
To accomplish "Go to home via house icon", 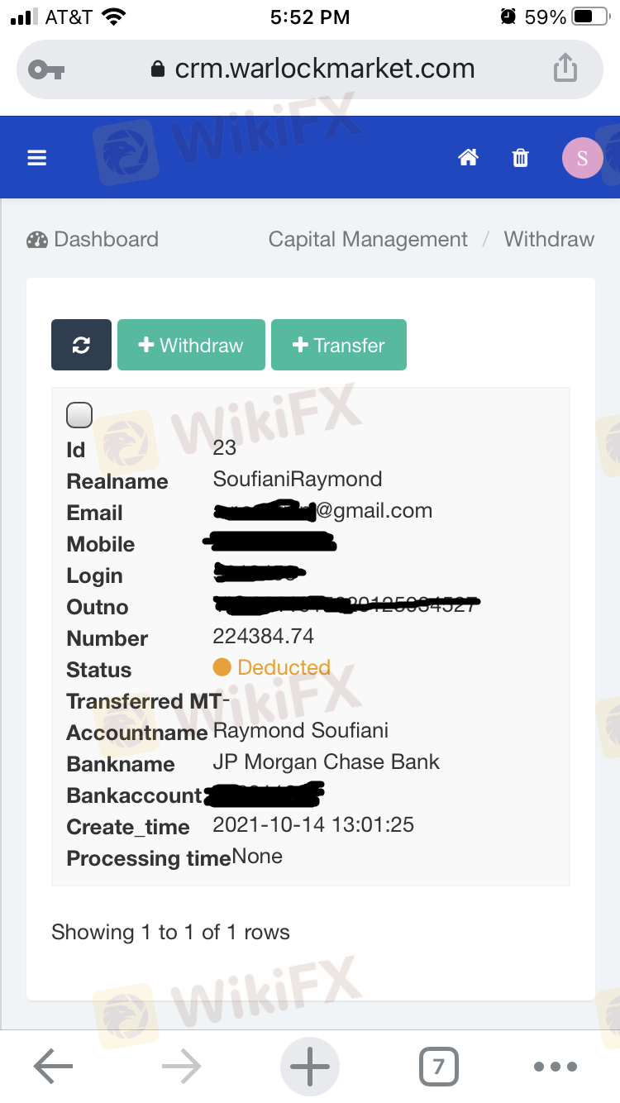I will [469, 157].
